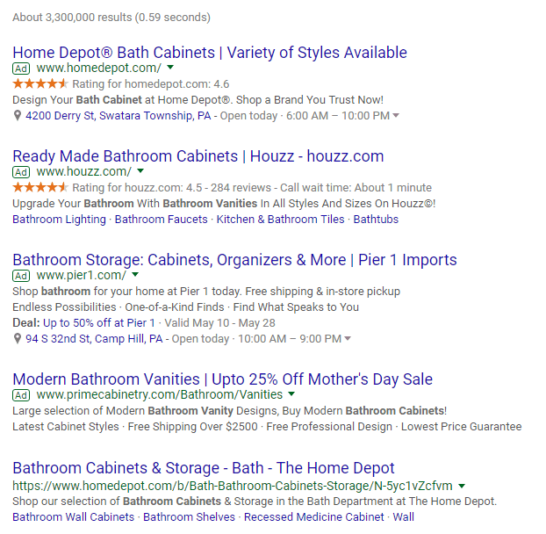This screenshot has height=534, width=546.
Task: Open the arrow next to www.pier1.com/
Action: [x=134, y=276]
